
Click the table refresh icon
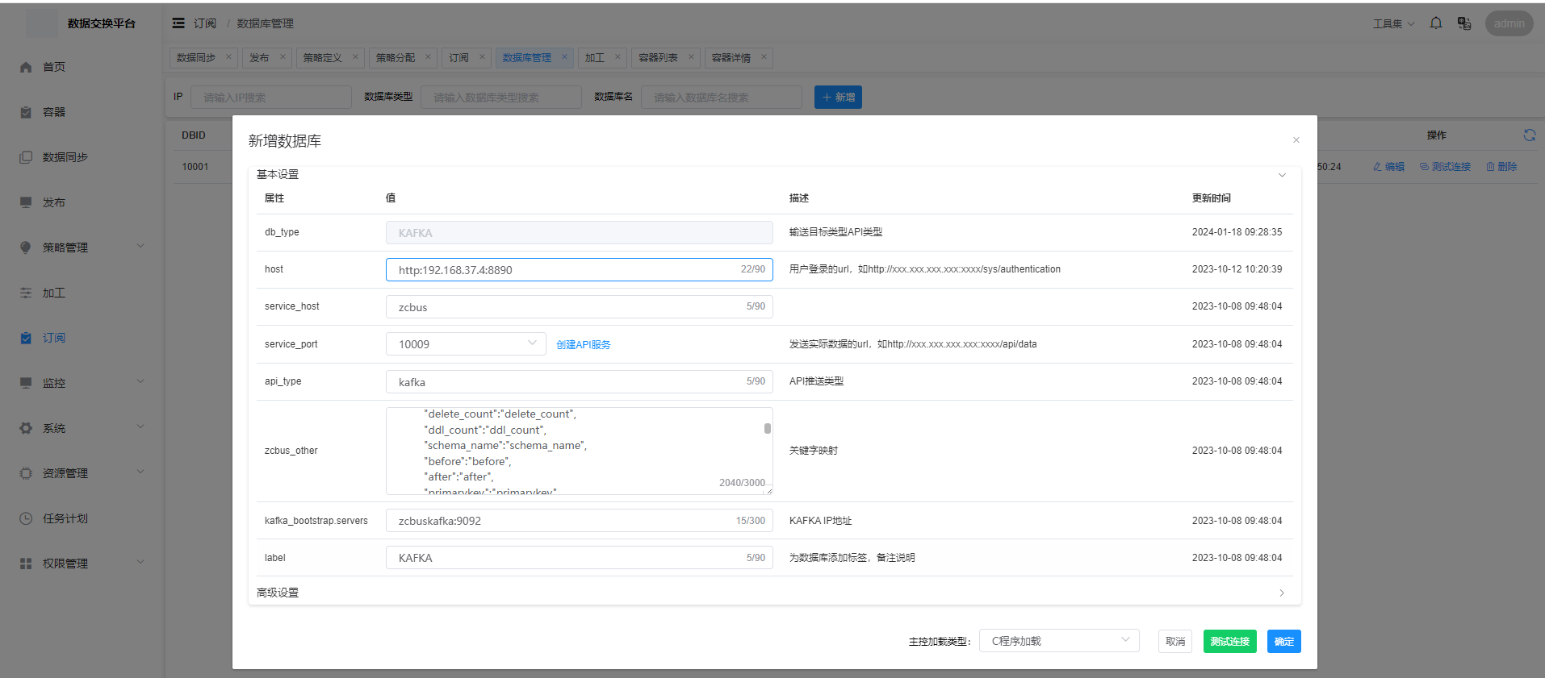pyautogui.click(x=1529, y=135)
